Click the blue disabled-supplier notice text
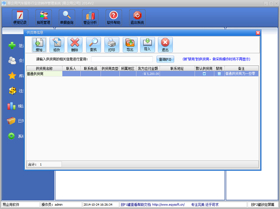The height and width of the screenshot is (209, 280). click(216, 59)
